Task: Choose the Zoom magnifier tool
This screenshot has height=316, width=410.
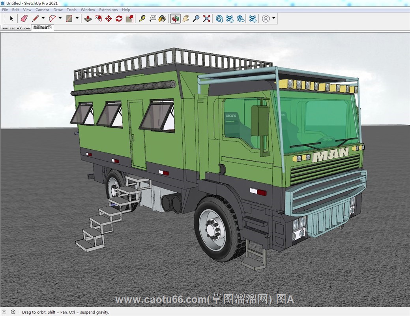Action: coord(196,19)
